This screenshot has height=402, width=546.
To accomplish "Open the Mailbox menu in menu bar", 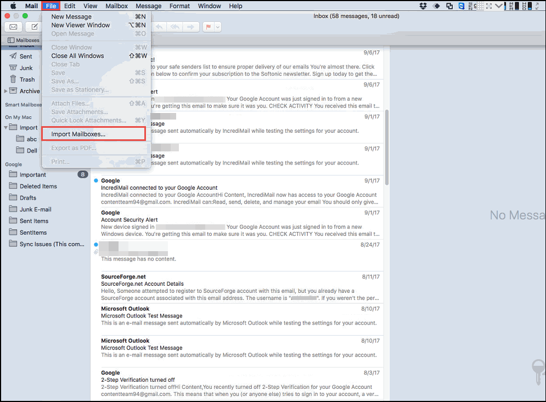I will click(116, 6).
